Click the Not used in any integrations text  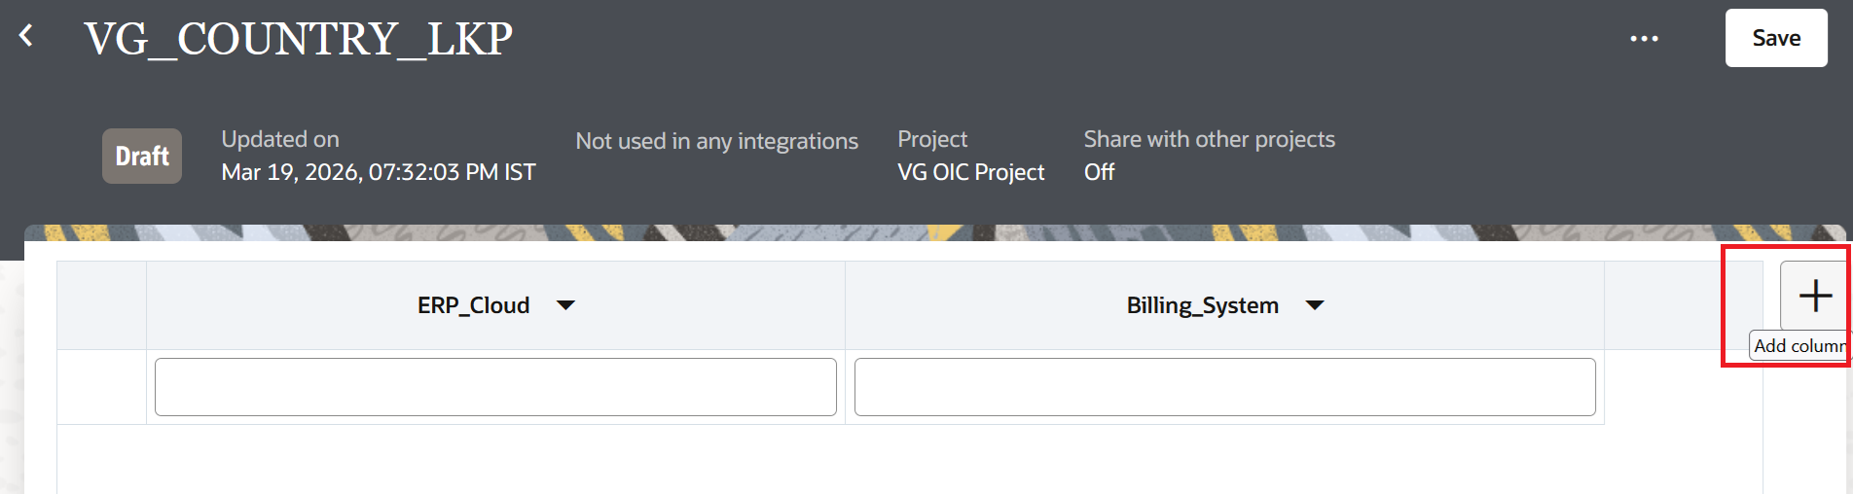(x=716, y=141)
